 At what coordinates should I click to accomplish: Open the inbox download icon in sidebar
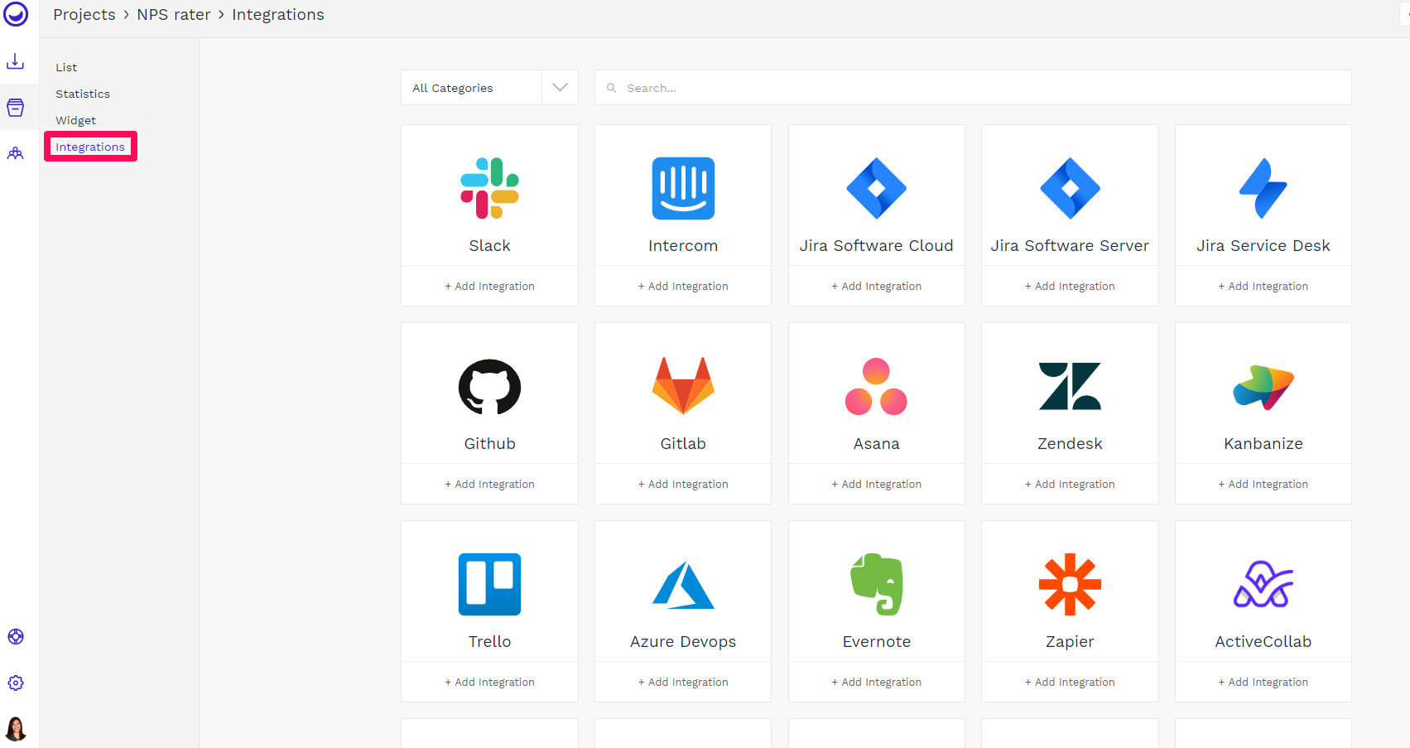pos(16,61)
